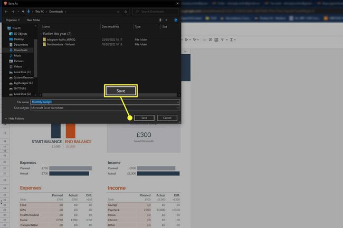Open the text rotation tool in the Sheets toolbar
This screenshot has height=228, width=343.
coord(195,39)
